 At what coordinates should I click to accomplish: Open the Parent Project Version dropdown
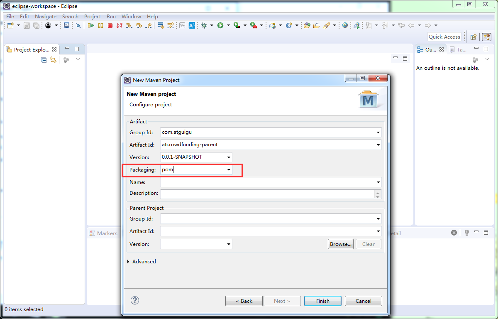pos(229,244)
